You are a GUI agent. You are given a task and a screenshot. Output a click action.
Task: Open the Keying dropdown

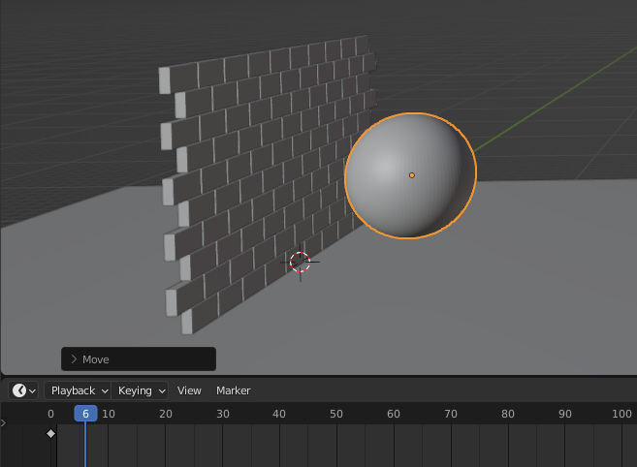point(140,390)
